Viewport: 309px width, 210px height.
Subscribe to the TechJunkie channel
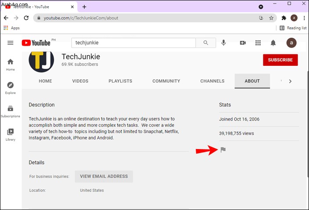pyautogui.click(x=280, y=60)
